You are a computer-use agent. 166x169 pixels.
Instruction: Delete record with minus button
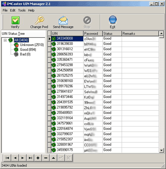tap(46, 158)
